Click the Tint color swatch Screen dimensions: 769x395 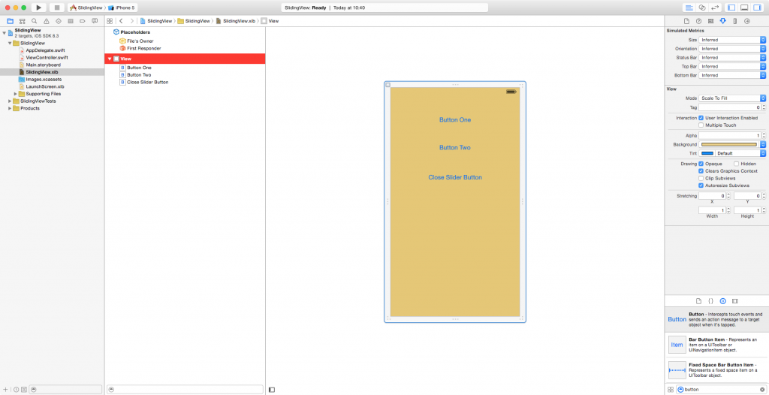(x=707, y=153)
